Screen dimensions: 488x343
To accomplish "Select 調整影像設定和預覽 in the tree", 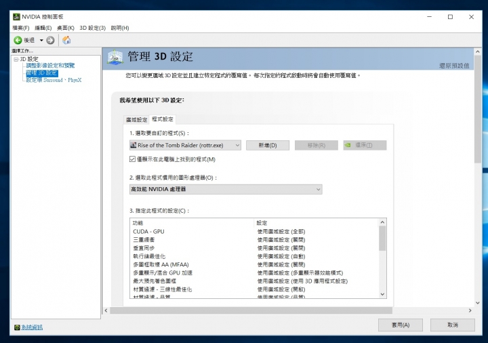I will tap(50, 65).
